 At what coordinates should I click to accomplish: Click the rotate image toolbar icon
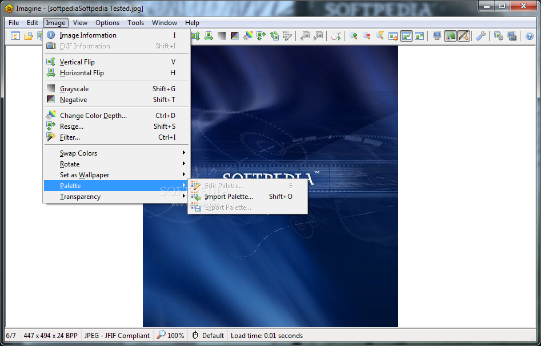274,36
